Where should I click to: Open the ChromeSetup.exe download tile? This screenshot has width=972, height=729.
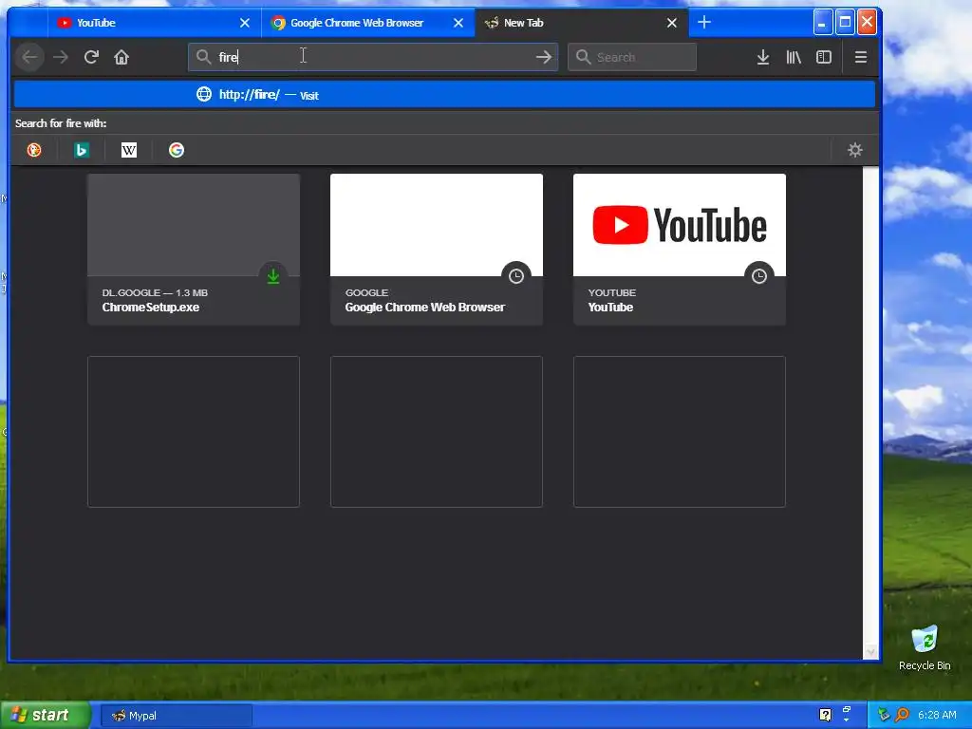[194, 250]
